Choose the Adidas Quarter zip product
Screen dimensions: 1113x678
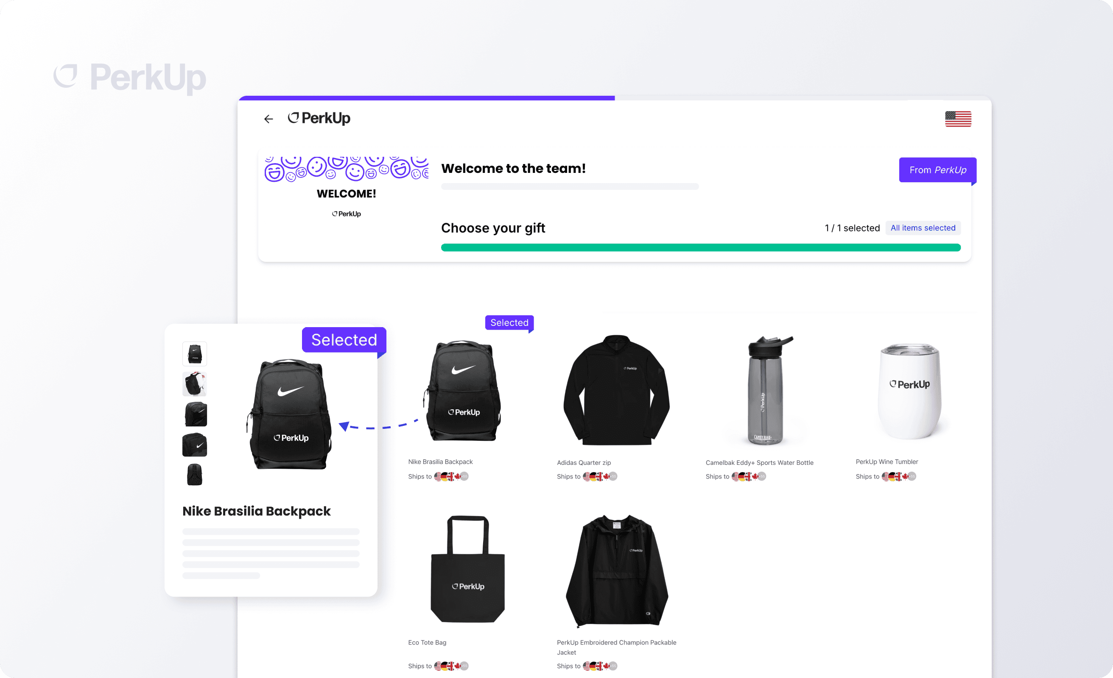coord(617,390)
